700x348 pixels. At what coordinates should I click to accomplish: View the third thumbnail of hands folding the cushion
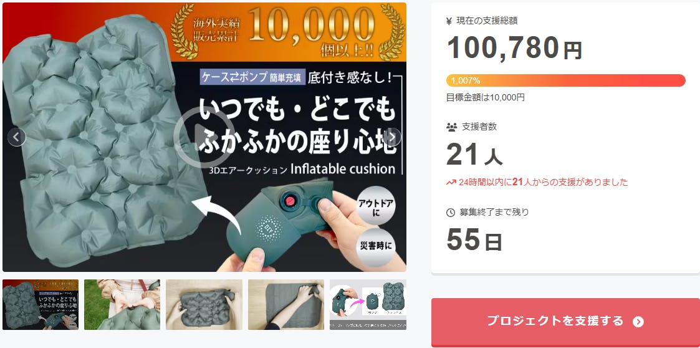pos(204,305)
